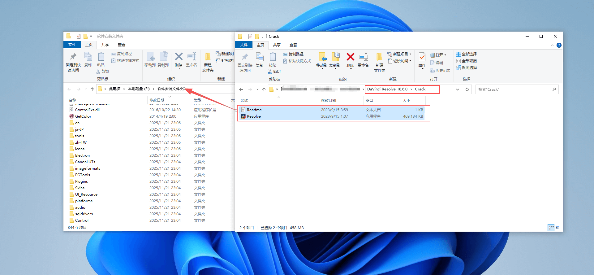The width and height of the screenshot is (594, 275).
Task: Expand the address bar history dropdown
Action: point(458,89)
